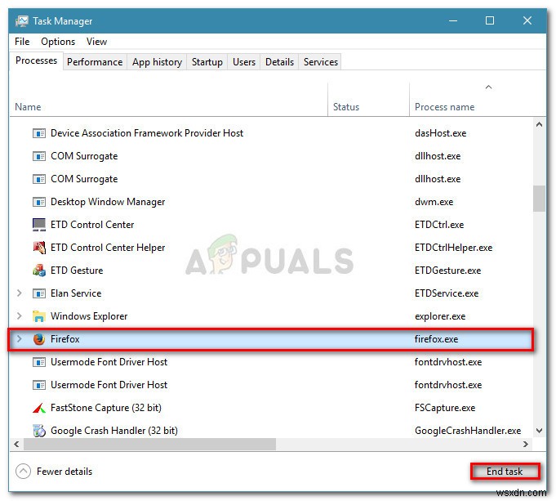Expand the Elan Service process group

[19, 293]
